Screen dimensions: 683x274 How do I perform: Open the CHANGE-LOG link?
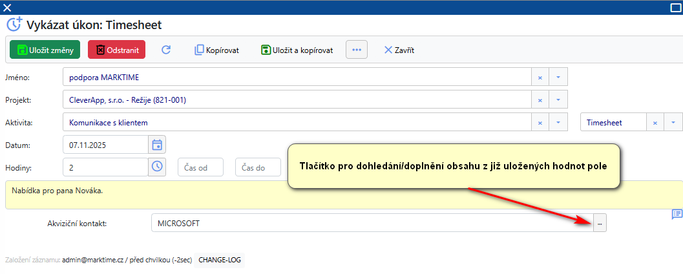pyautogui.click(x=218, y=260)
